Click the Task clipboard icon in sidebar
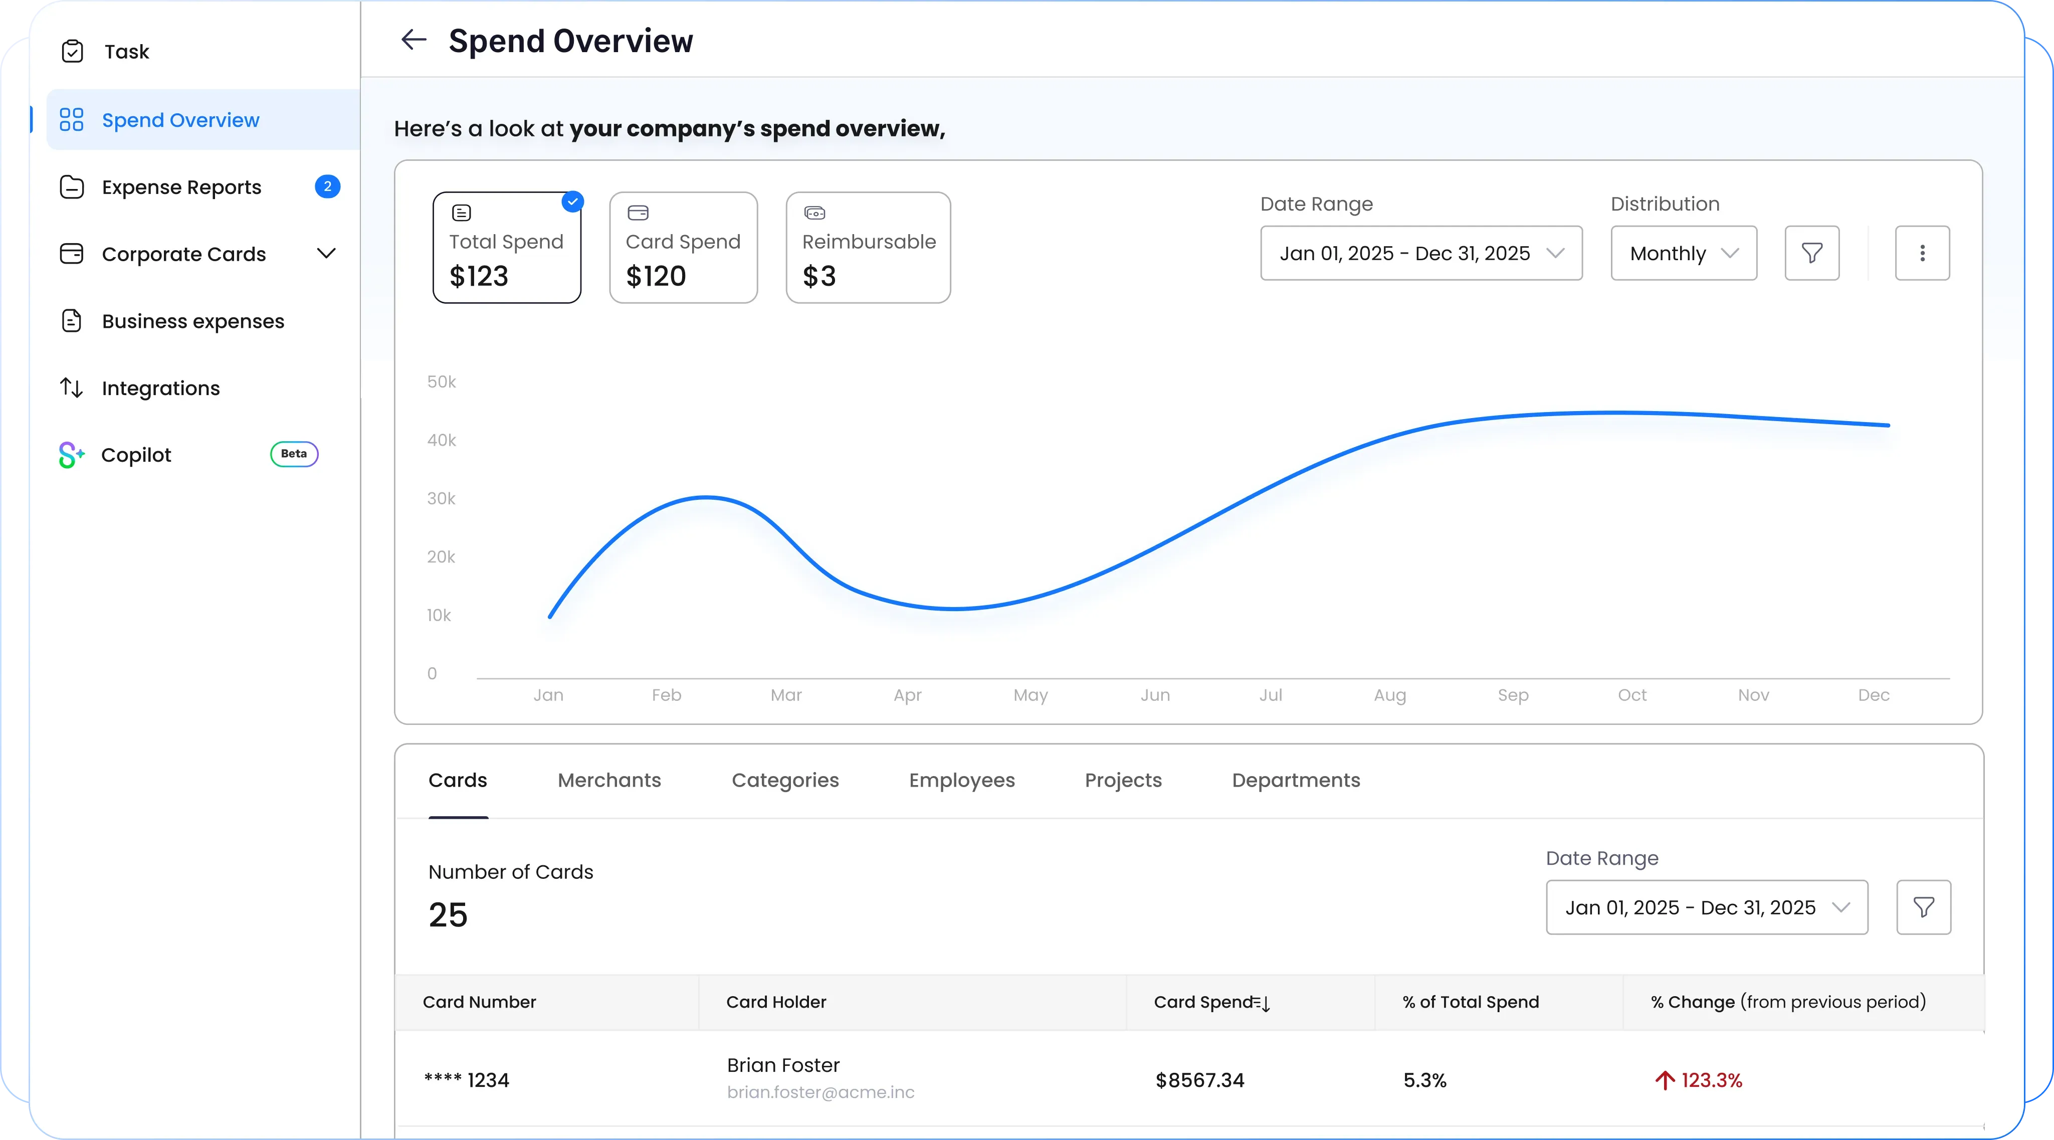Image resolution: width=2054 pixels, height=1140 pixels. (72, 51)
